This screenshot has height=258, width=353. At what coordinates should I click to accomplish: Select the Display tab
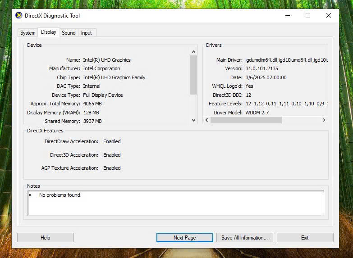pos(49,32)
